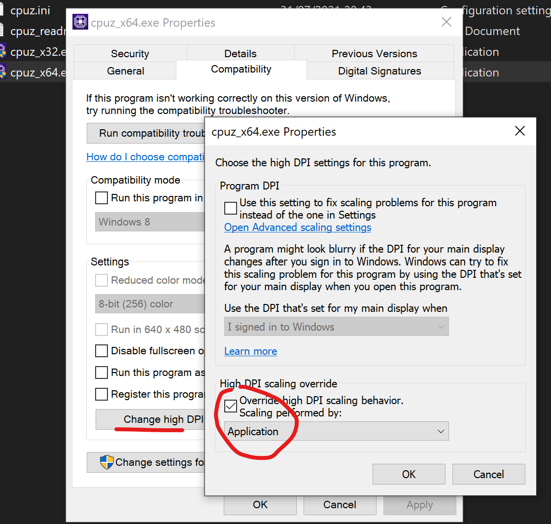This screenshot has width=551, height=524.
Task: Check 'Run this program as' administrator box
Action: 102,373
